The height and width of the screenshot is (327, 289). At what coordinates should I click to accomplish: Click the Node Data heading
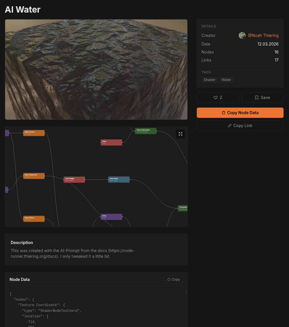click(20, 280)
